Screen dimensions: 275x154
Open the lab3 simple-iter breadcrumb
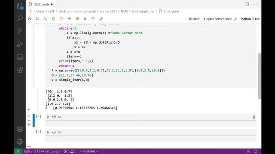pos(143,12)
